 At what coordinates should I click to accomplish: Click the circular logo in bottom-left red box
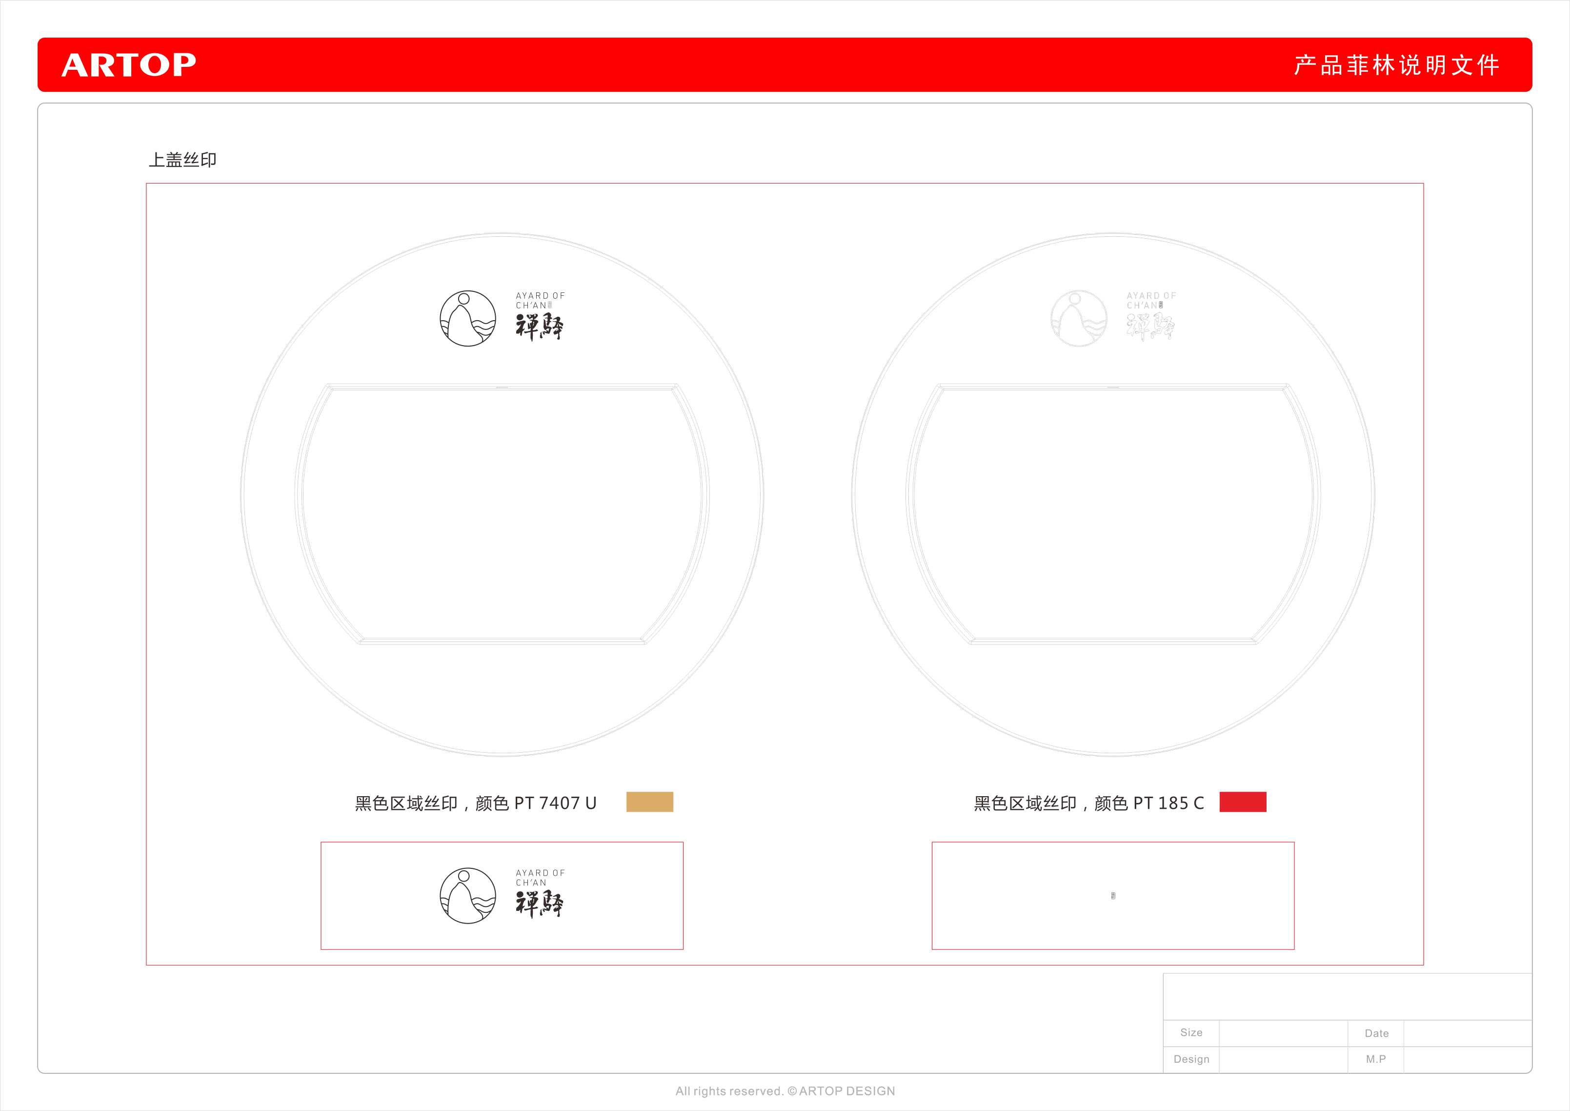click(468, 896)
